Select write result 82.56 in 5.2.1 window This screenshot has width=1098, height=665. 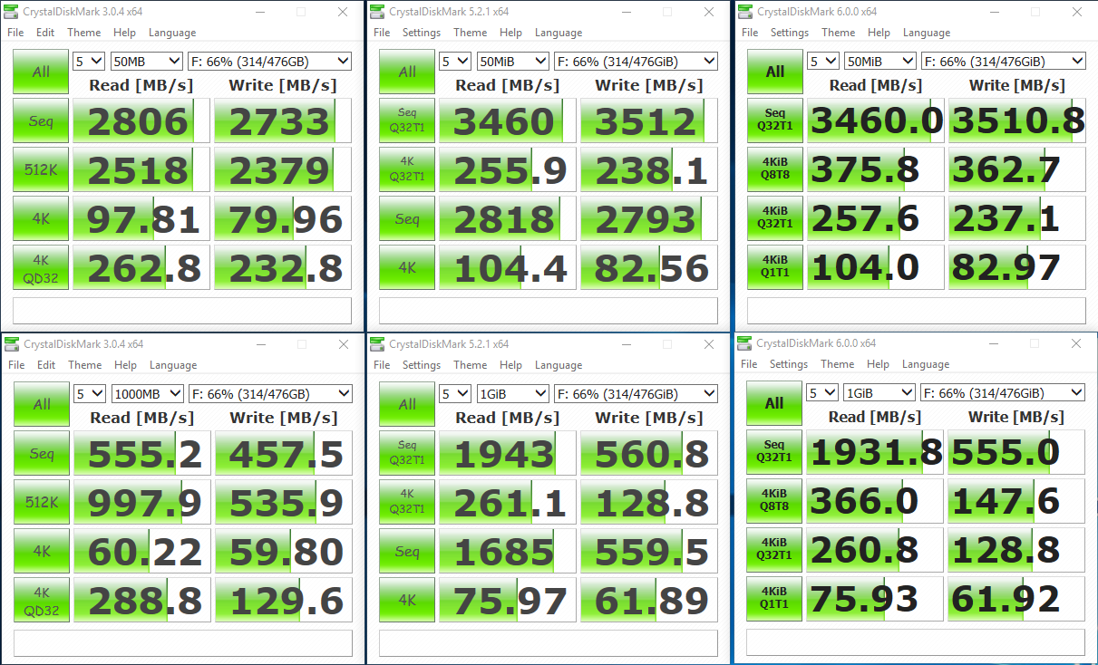[649, 267]
